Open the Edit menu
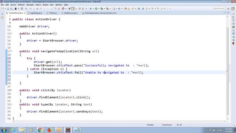236x133 pixels. [7, 5]
